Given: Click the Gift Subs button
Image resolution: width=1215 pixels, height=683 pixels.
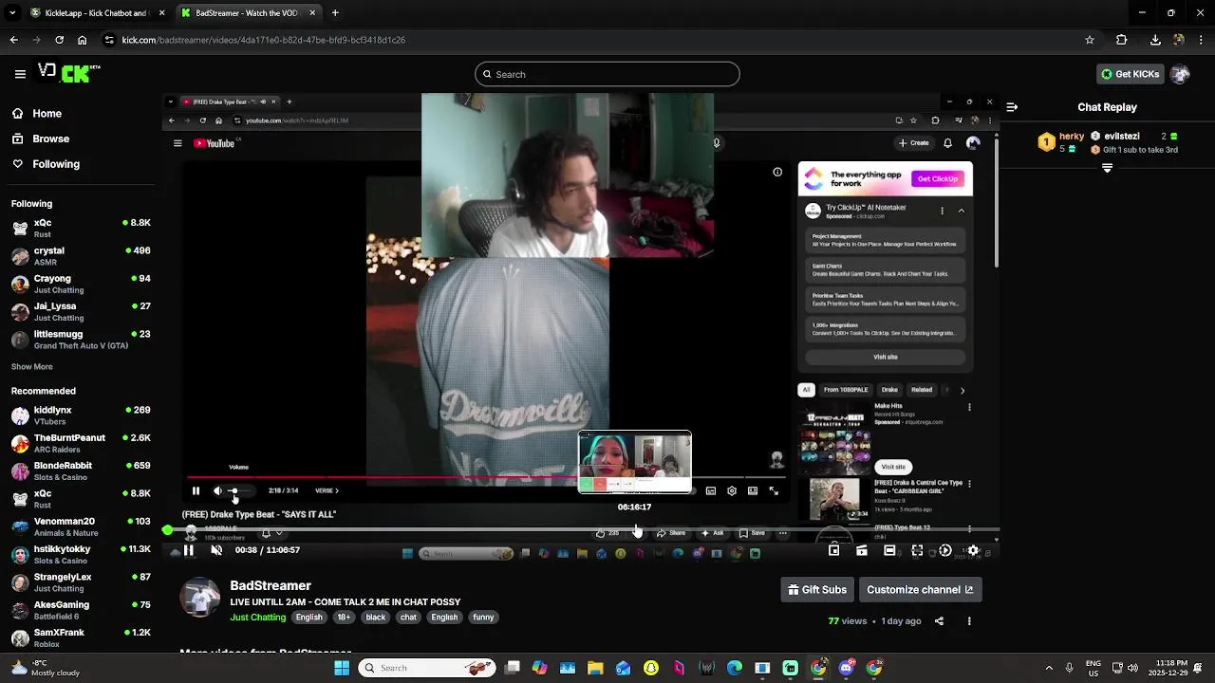Looking at the screenshot, I should tap(816, 590).
